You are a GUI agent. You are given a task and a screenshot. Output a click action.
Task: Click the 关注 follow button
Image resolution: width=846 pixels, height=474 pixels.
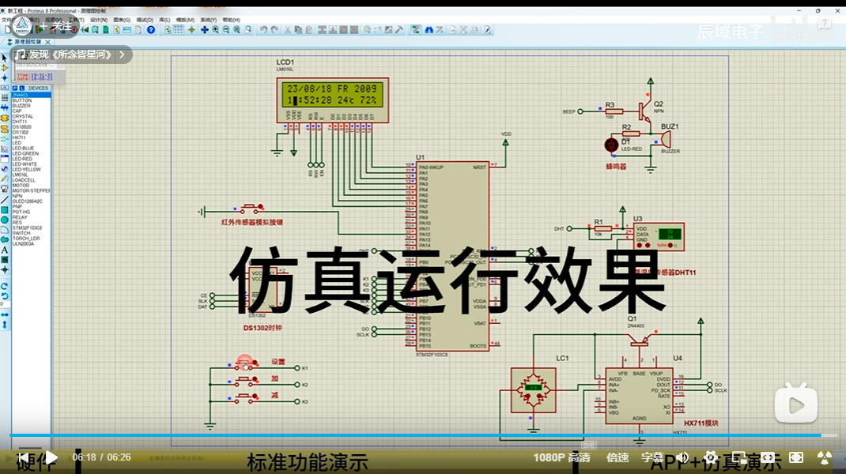[x=55, y=26]
